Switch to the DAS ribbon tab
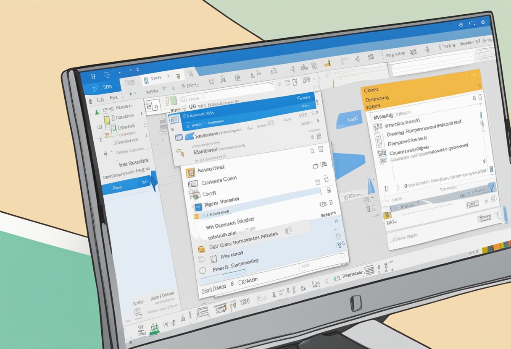The height and width of the screenshot is (349, 511). coord(107,86)
